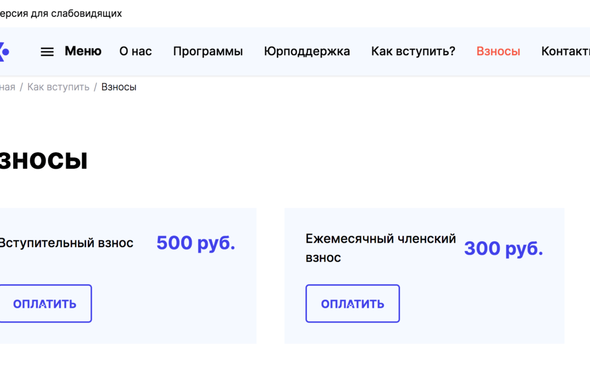This screenshot has height=369, width=590.
Task: Select Юрподдержка in the navigation bar
Action: (x=306, y=51)
